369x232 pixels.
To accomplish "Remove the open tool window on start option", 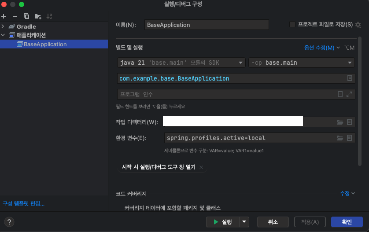I will 201,167.
